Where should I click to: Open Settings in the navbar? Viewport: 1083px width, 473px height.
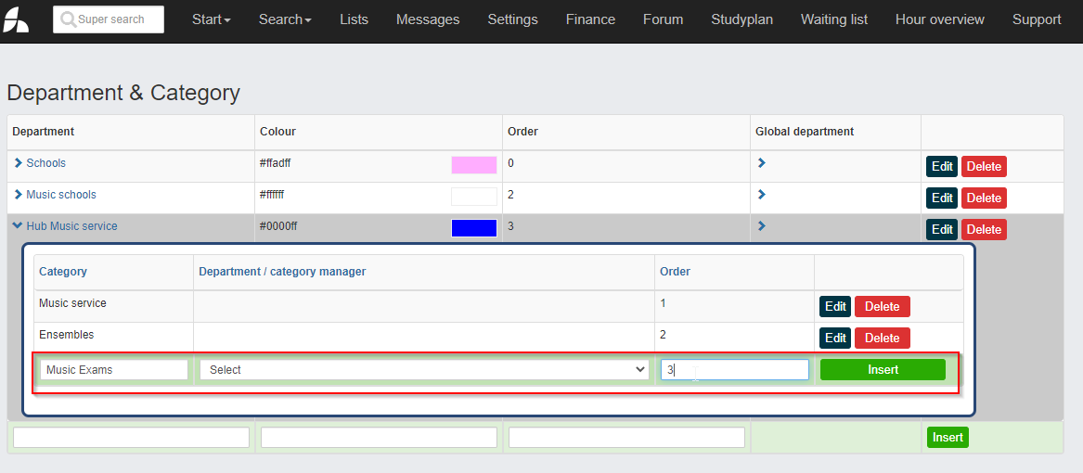[512, 19]
